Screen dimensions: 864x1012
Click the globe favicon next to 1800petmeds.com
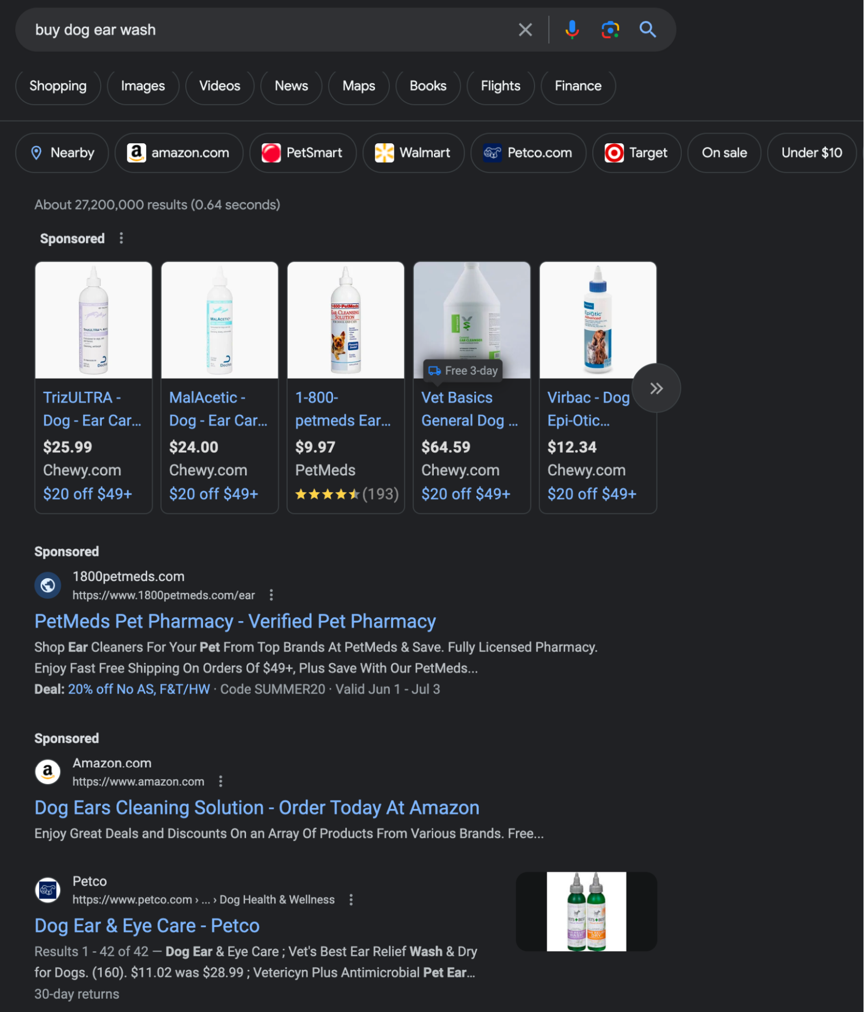tap(48, 585)
